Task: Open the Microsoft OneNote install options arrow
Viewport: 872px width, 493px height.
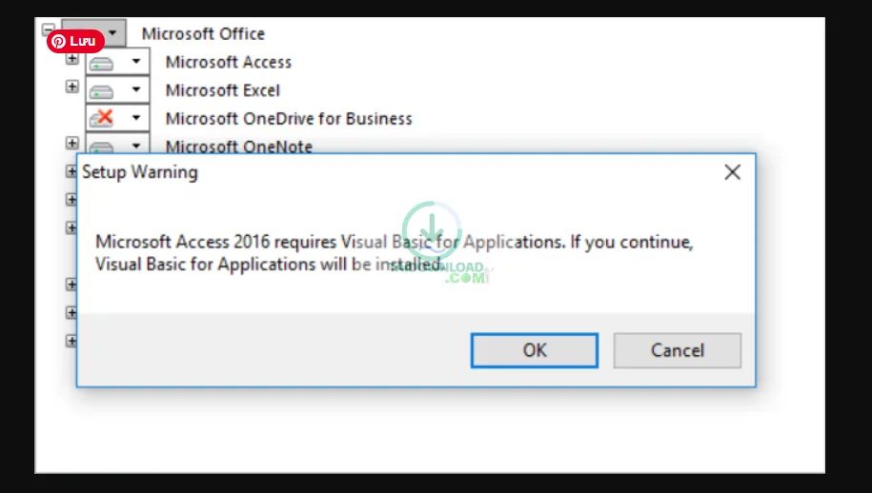Action: coord(136,146)
